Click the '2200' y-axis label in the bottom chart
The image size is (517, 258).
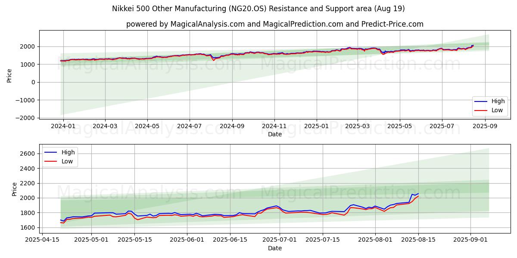click(29, 183)
